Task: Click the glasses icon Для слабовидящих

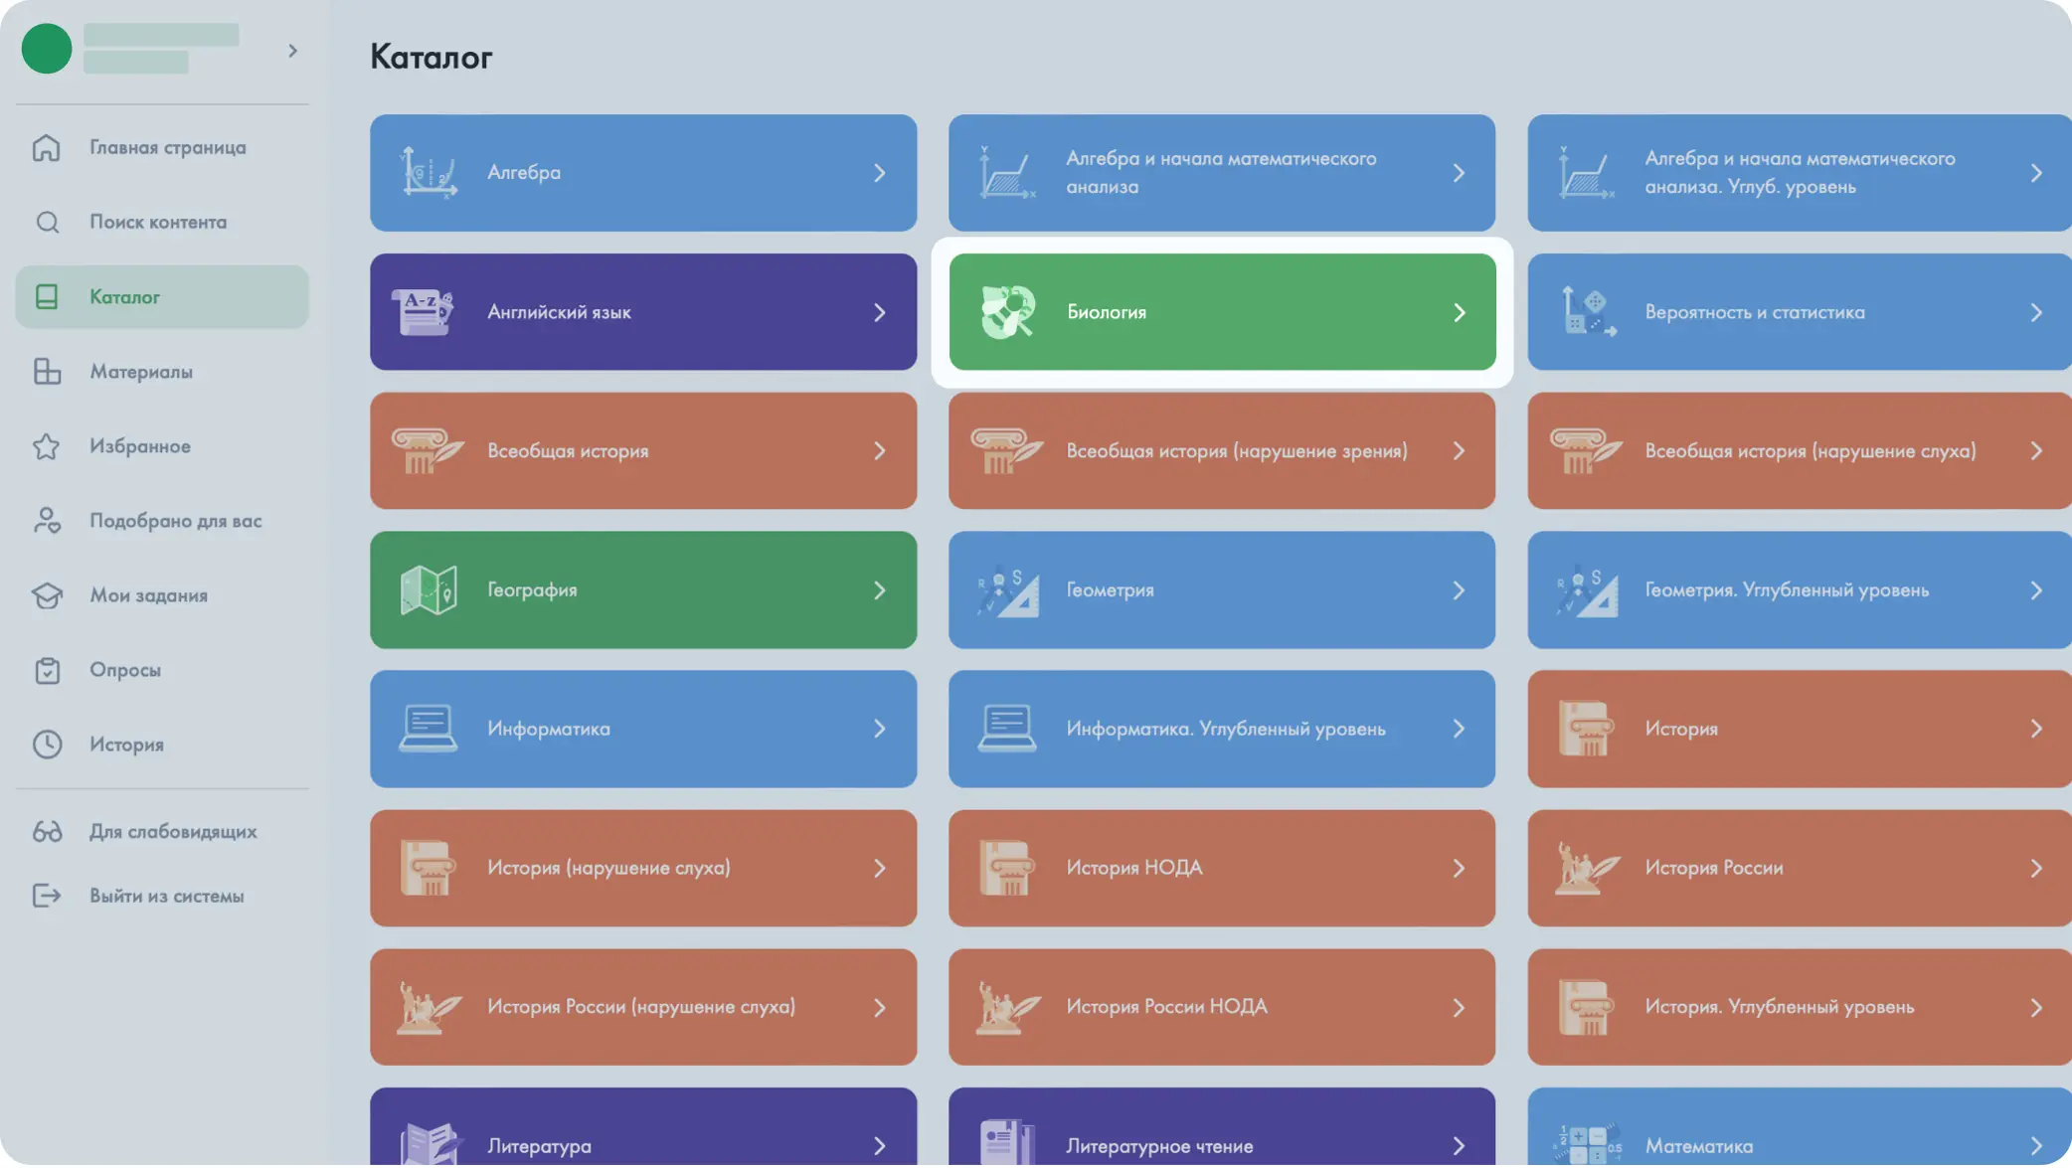Action: tap(47, 831)
